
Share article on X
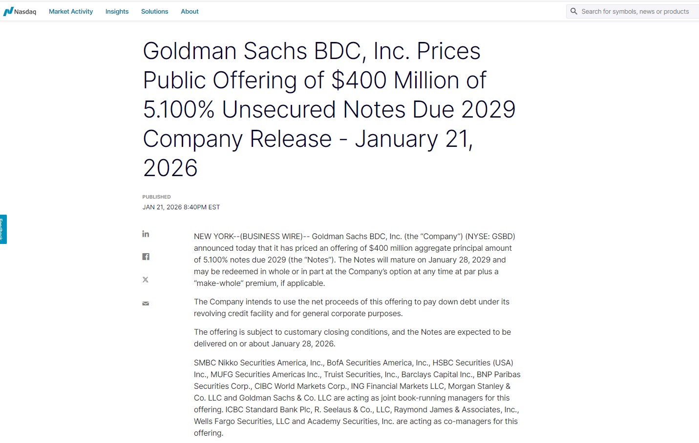tap(146, 280)
